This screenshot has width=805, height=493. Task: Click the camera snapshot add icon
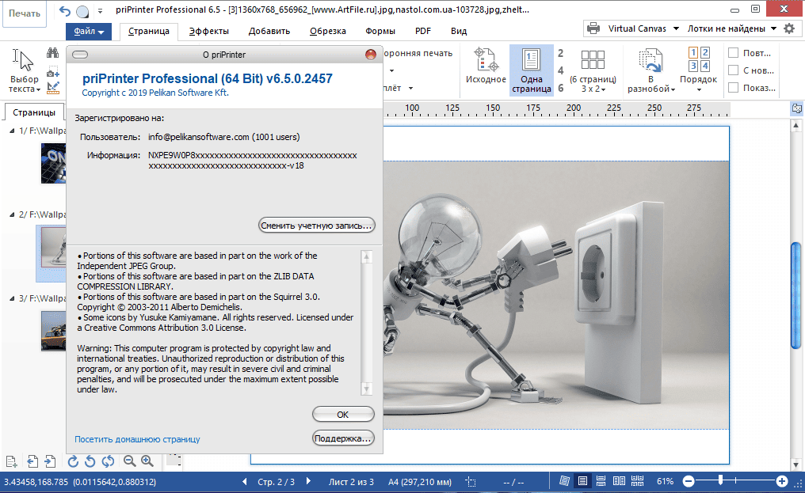52,72
